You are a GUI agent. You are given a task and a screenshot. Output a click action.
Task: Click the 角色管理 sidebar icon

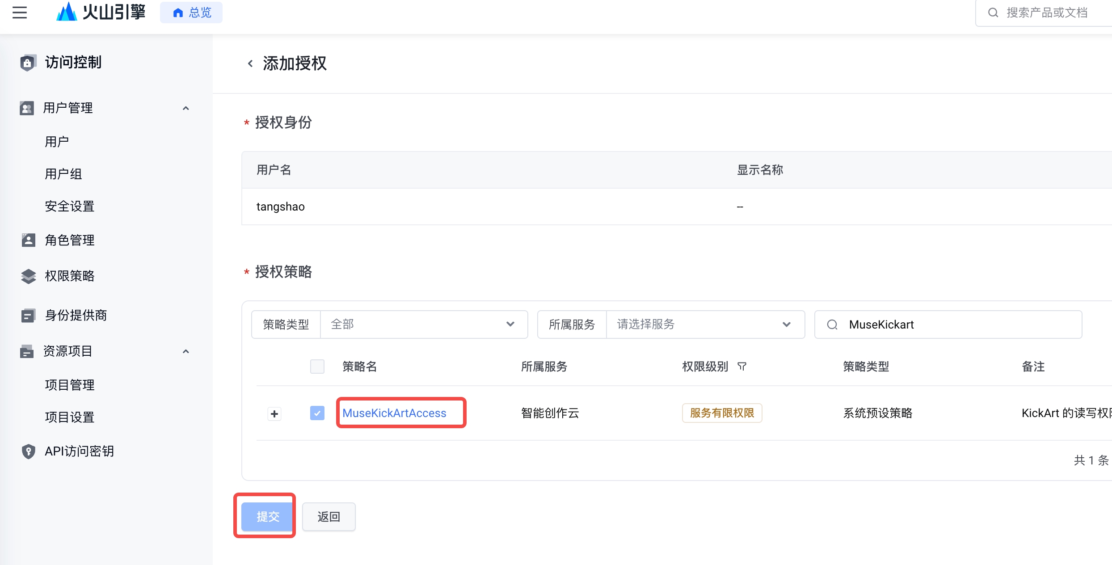pyautogui.click(x=28, y=240)
